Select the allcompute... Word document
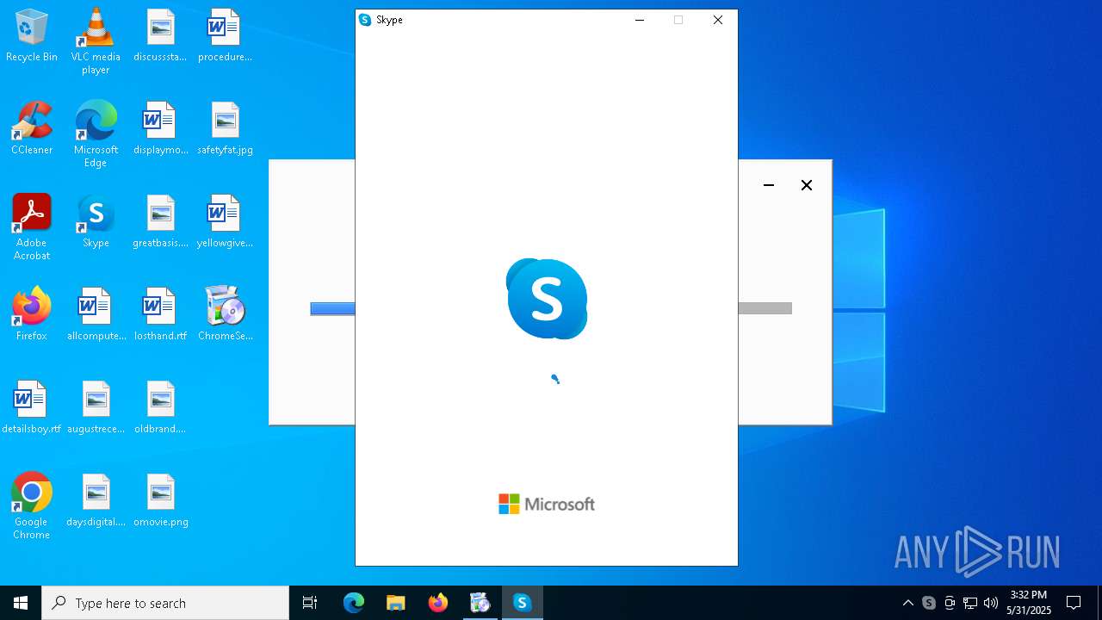 point(96,315)
